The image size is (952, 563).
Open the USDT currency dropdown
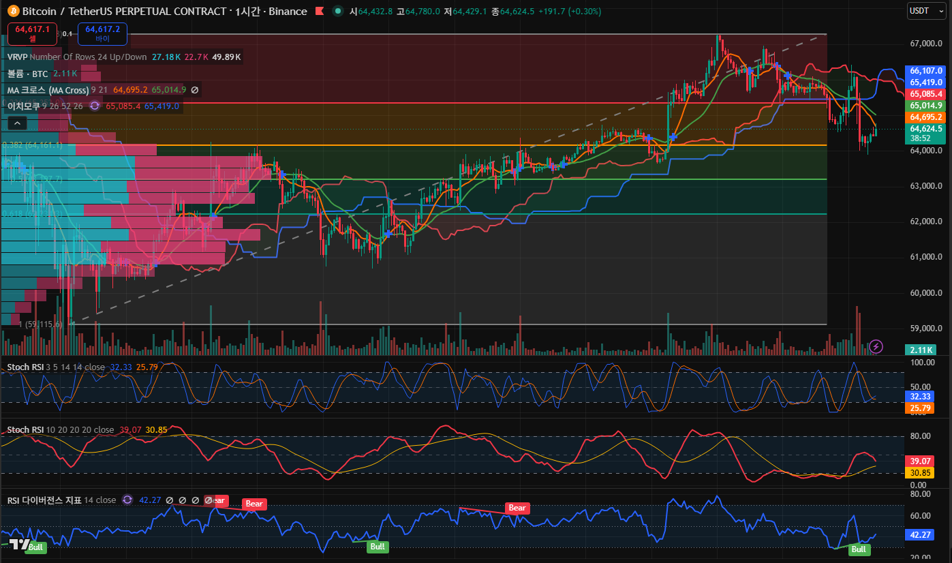(927, 11)
